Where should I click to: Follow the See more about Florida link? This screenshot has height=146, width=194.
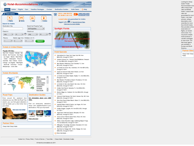click(72, 47)
